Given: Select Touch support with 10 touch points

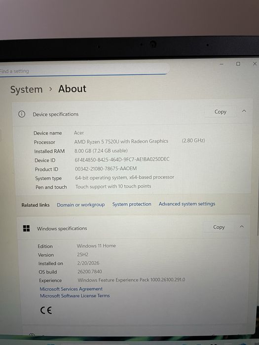Looking at the screenshot, I should (113, 186).
